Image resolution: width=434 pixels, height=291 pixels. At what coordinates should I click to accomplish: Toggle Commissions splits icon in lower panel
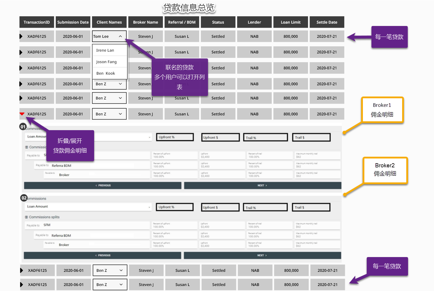(x=27, y=217)
